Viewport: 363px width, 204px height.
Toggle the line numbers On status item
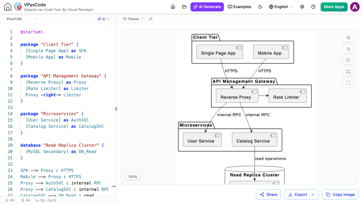(10, 200)
